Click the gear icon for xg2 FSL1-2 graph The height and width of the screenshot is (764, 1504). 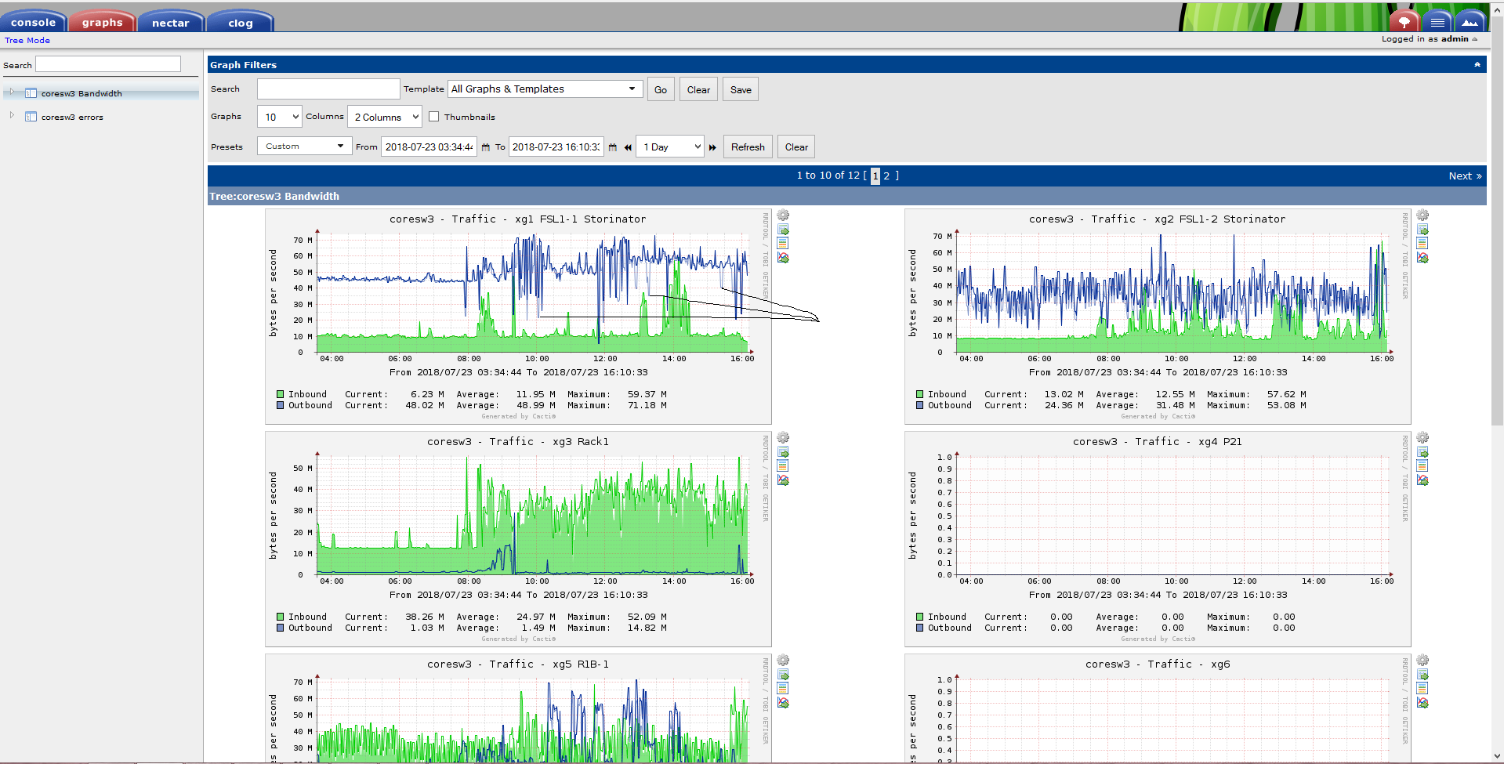(1422, 215)
